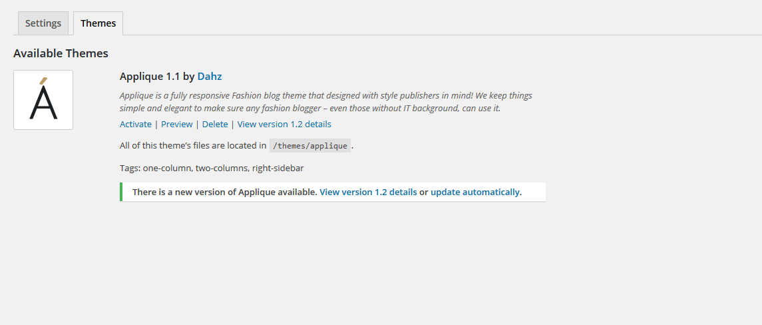Click the Tags label

click(130, 168)
